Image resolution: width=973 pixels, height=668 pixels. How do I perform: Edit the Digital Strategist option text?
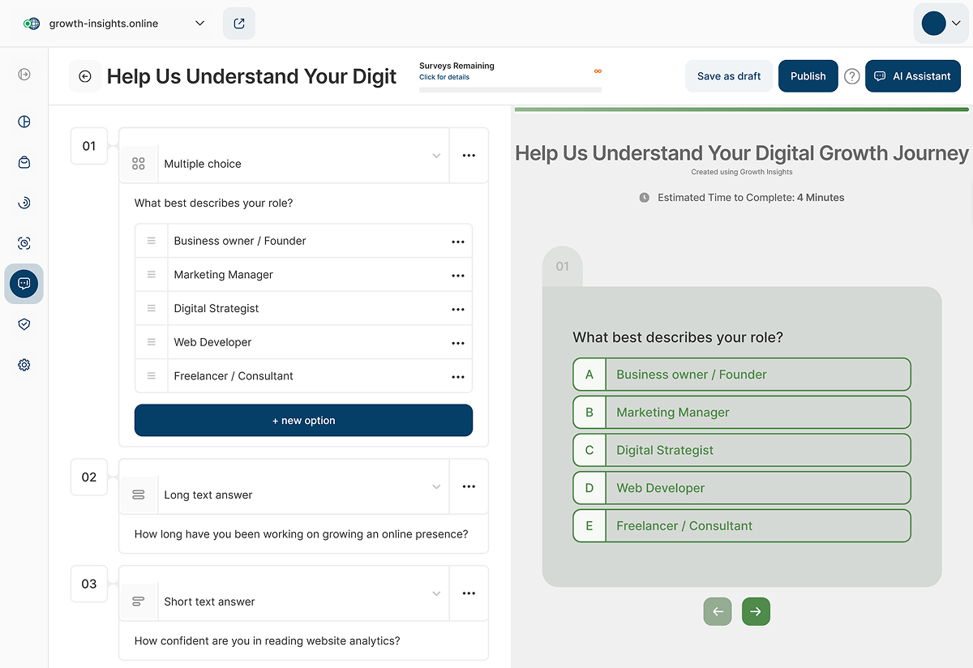click(x=216, y=308)
